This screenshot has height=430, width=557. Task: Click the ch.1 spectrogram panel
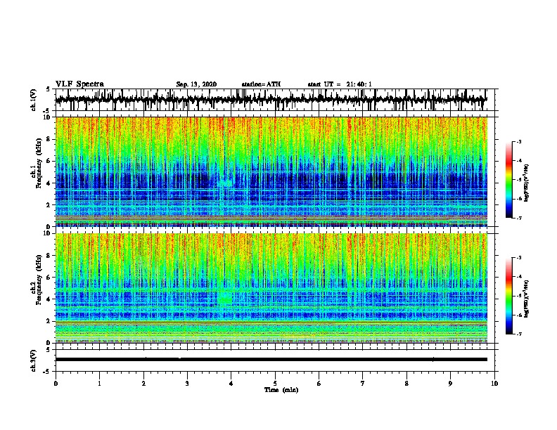[271, 171]
